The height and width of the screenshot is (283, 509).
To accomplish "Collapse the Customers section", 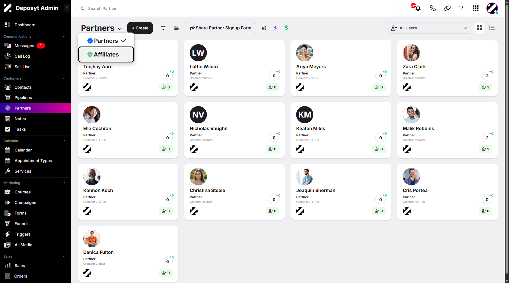I will tap(64, 78).
